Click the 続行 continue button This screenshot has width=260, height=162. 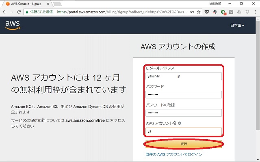click(184, 144)
